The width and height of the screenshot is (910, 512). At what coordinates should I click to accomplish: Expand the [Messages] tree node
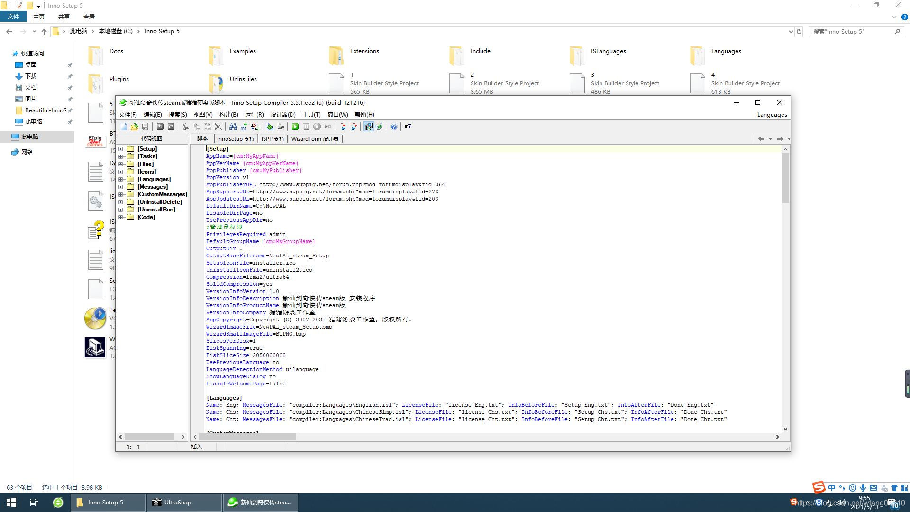point(121,187)
